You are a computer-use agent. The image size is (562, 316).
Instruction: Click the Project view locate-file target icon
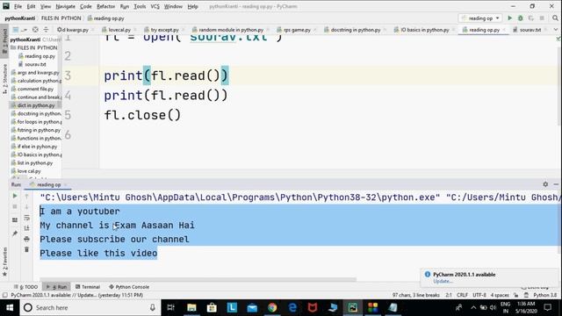[35, 30]
